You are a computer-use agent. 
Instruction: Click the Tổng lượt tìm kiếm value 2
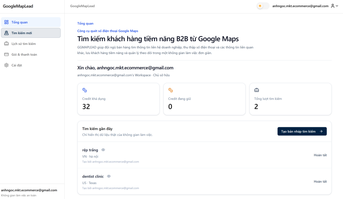point(256,107)
